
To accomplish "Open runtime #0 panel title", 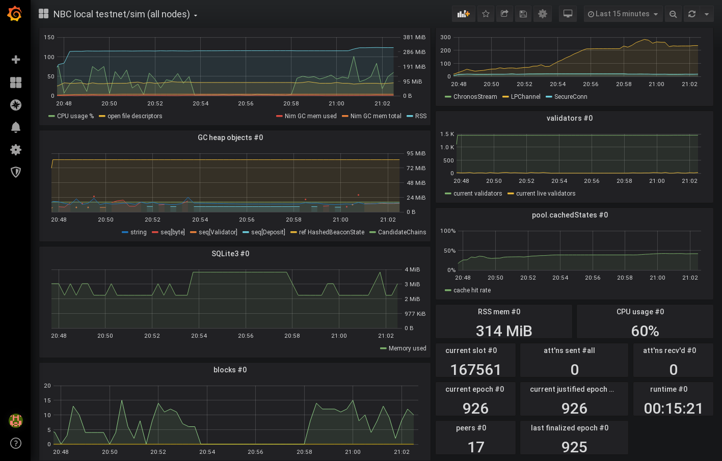I will [x=668, y=389].
